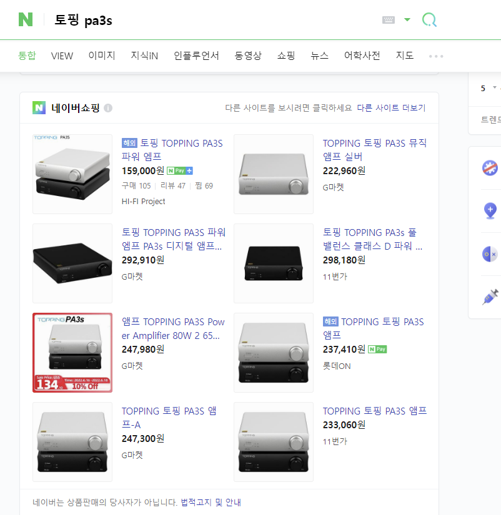Viewport: 501px width, 515px height.
Task: Open thumbnail of 159,000원 PA3S product
Action: [72, 174]
